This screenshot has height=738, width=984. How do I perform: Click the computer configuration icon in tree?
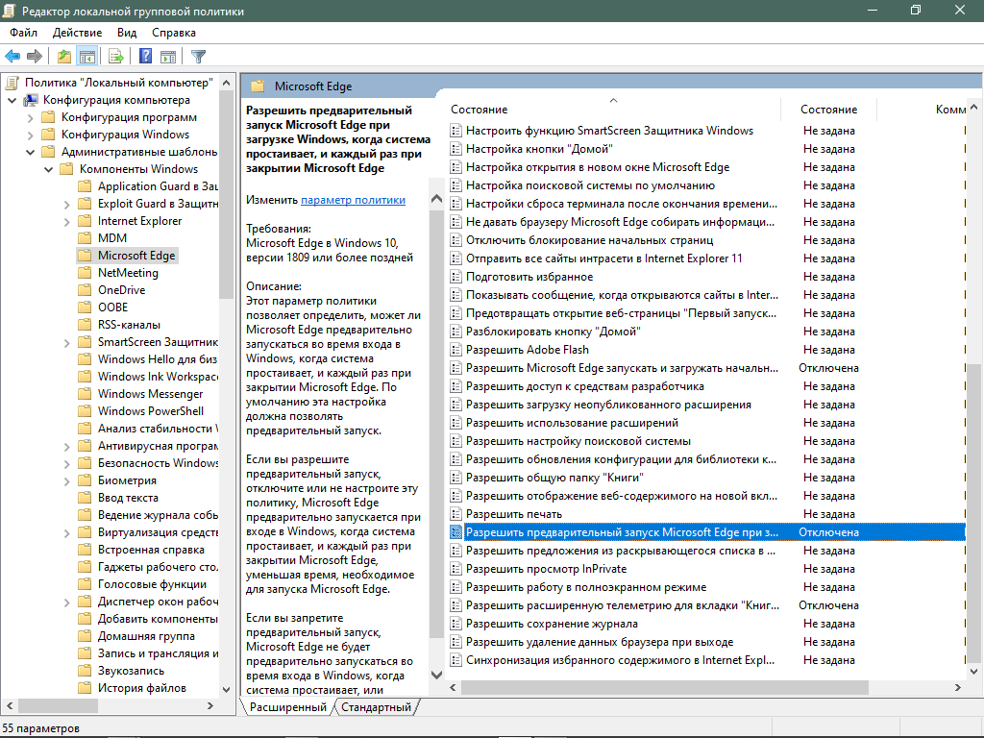pos(30,100)
